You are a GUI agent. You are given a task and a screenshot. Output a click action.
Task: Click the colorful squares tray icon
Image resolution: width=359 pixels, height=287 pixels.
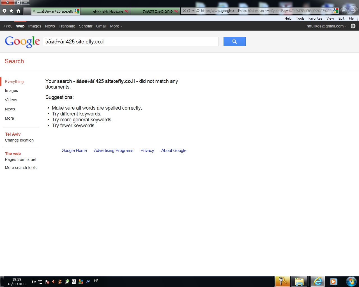81,282
